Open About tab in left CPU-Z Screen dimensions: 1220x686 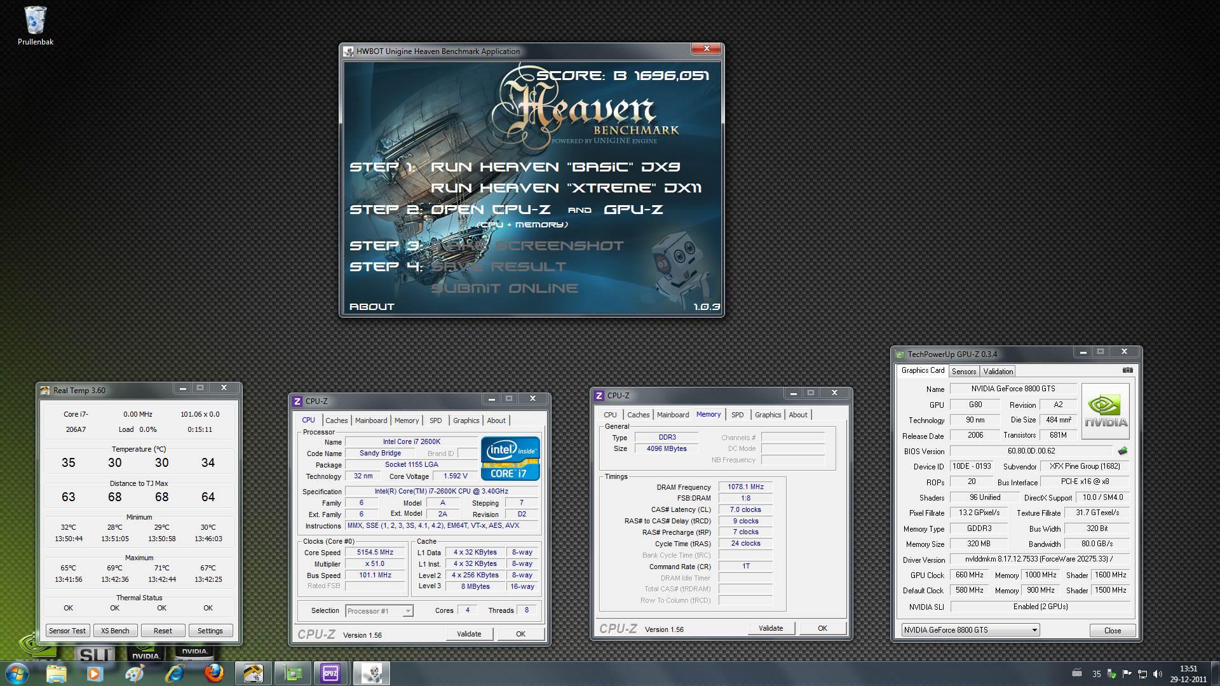coord(496,420)
